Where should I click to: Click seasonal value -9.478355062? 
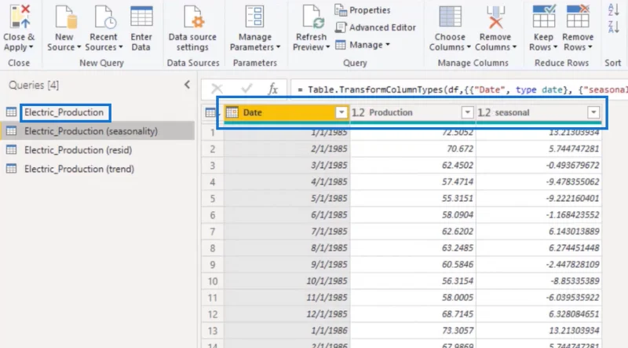pos(539,181)
